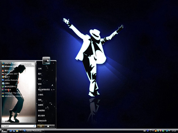
Task: Open the QQ penguin tray icon
Action: [156, 131]
